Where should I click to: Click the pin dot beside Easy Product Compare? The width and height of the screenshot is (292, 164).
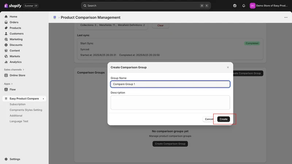(43, 99)
